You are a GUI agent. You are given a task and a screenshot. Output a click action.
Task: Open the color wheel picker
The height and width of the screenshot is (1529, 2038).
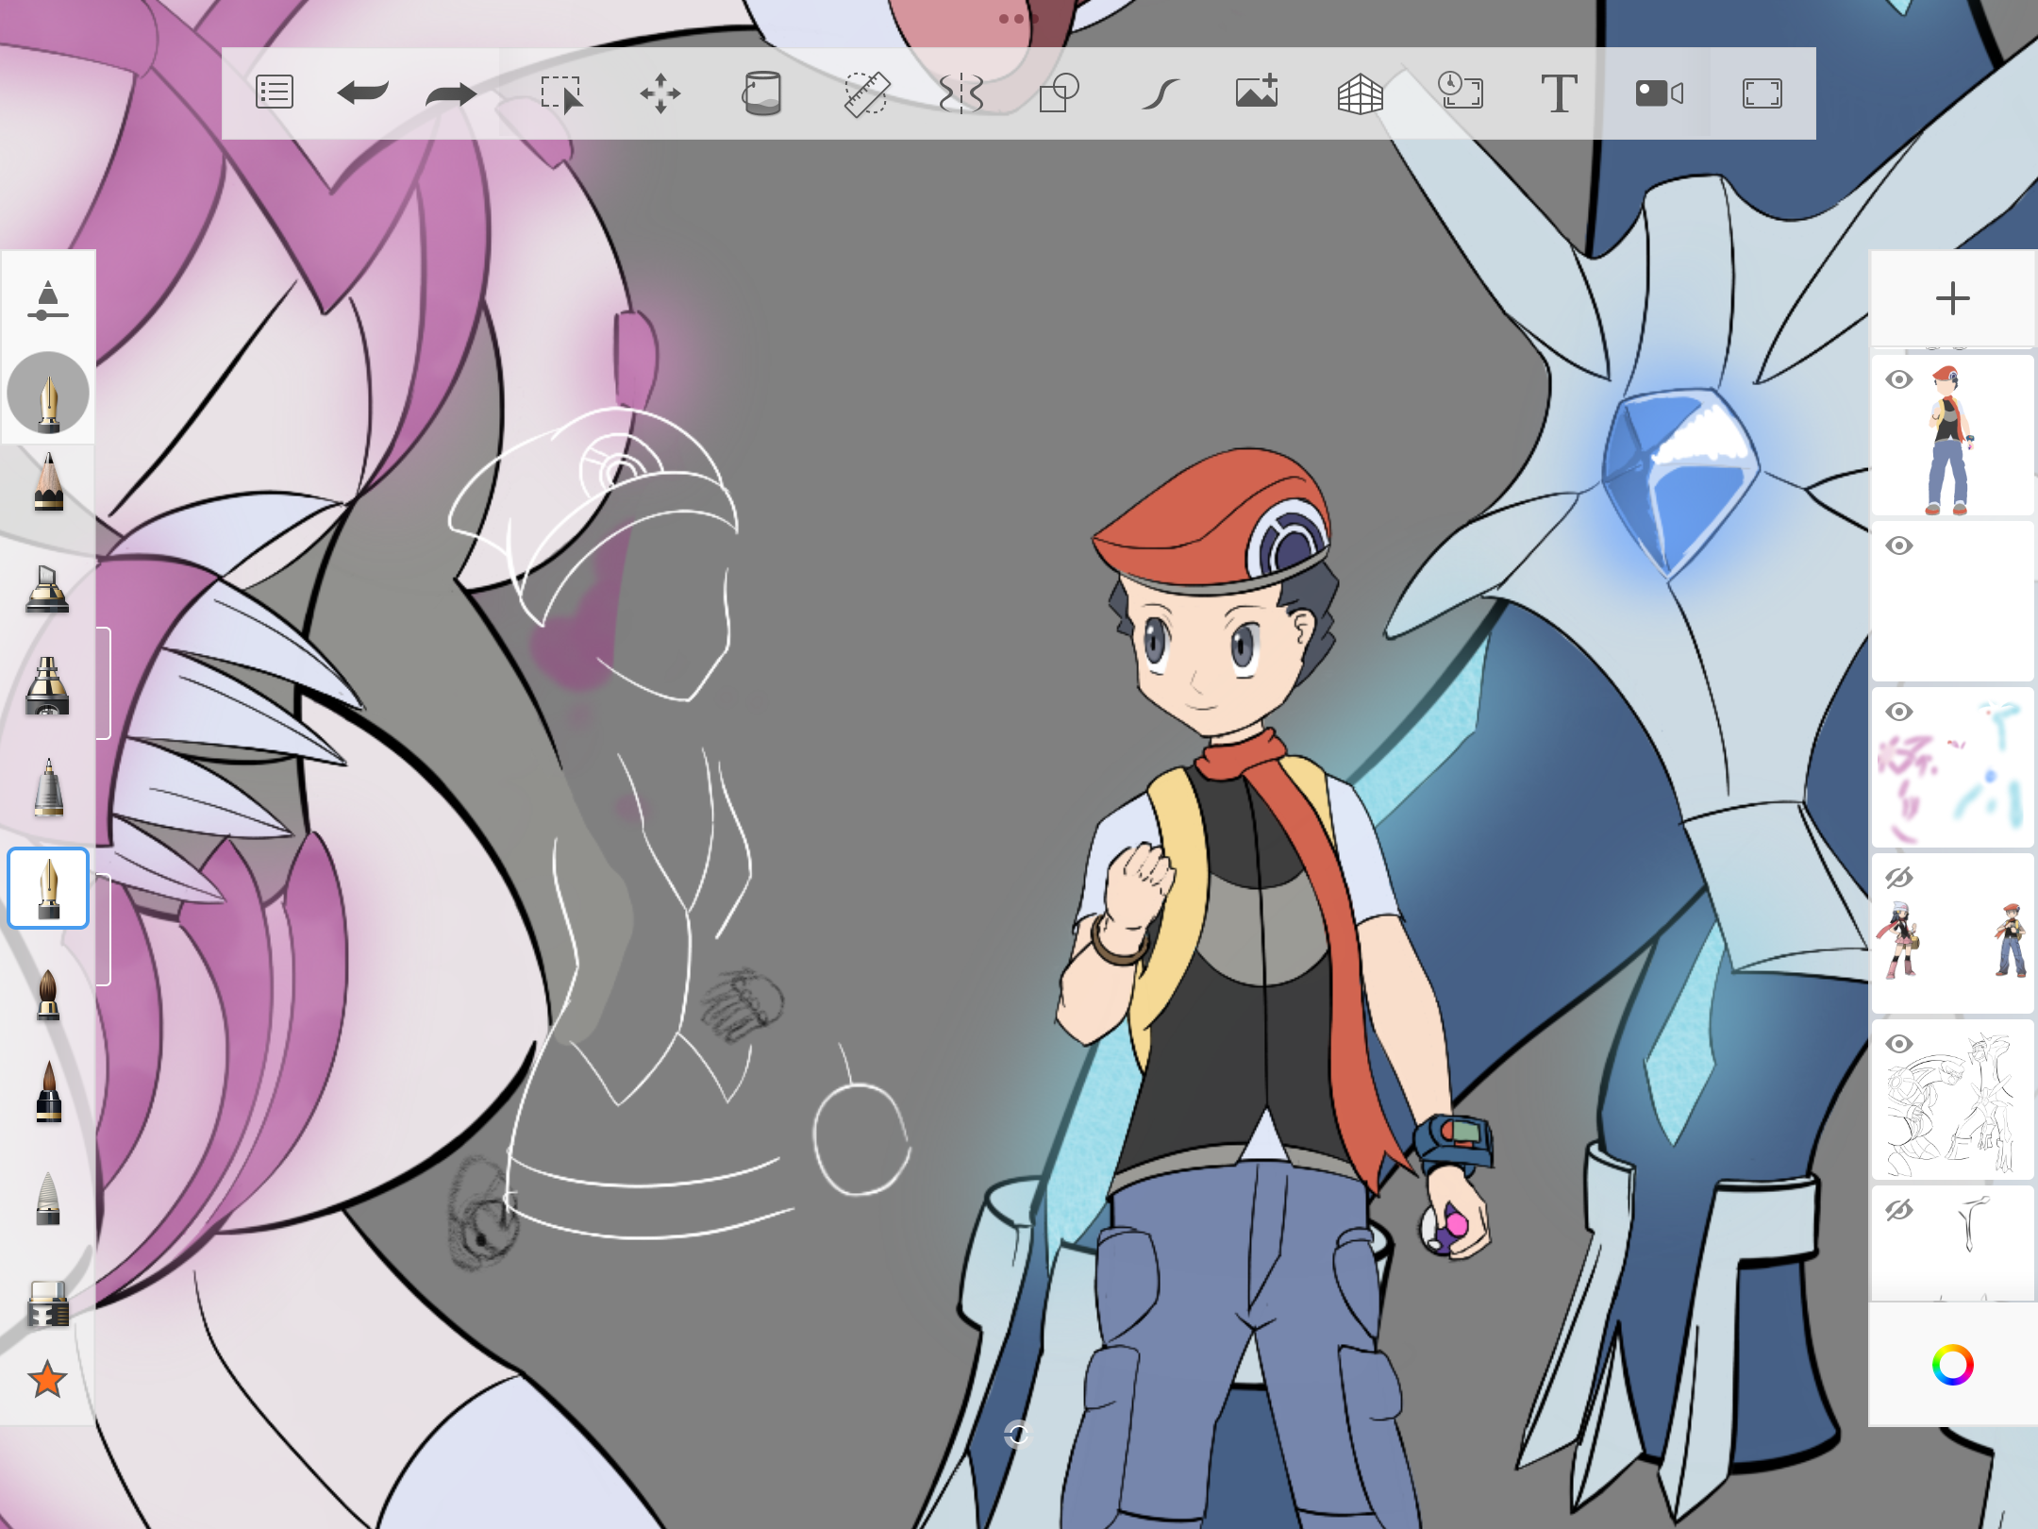[x=1952, y=1365]
